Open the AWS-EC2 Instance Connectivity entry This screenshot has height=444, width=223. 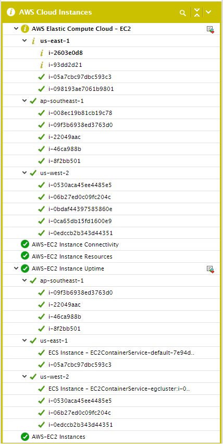tap(75, 244)
